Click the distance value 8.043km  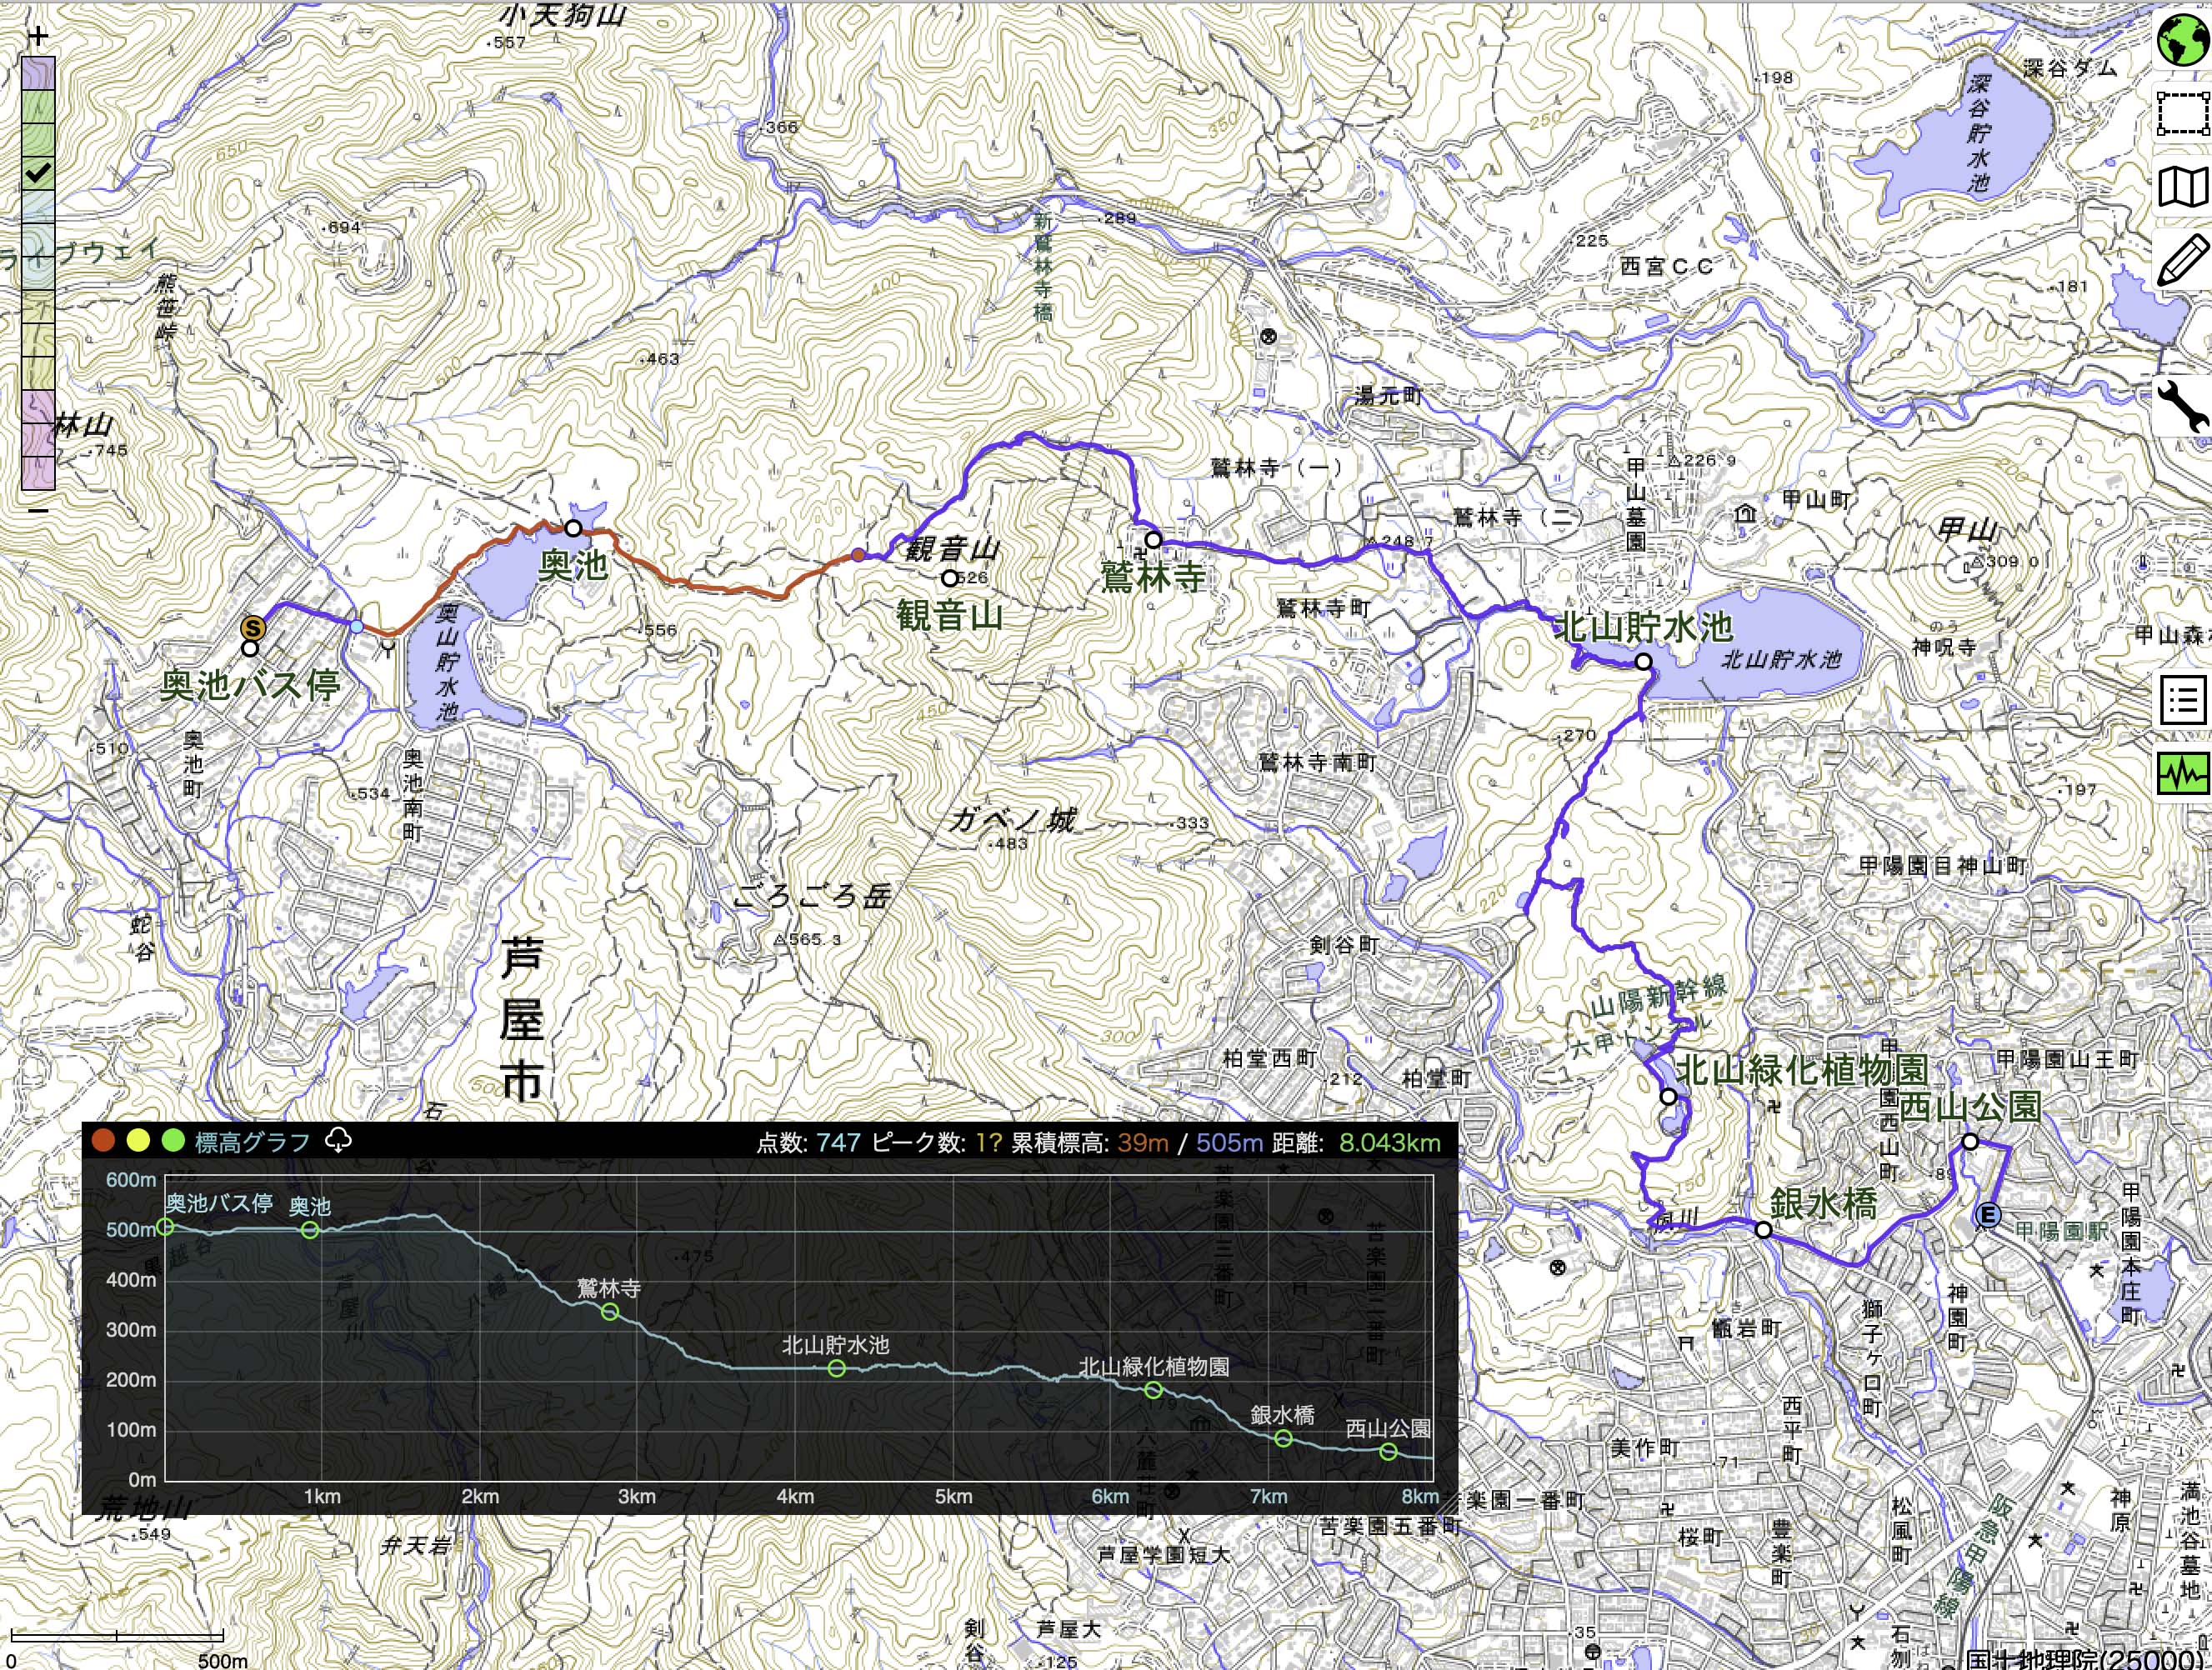pos(1390,1142)
